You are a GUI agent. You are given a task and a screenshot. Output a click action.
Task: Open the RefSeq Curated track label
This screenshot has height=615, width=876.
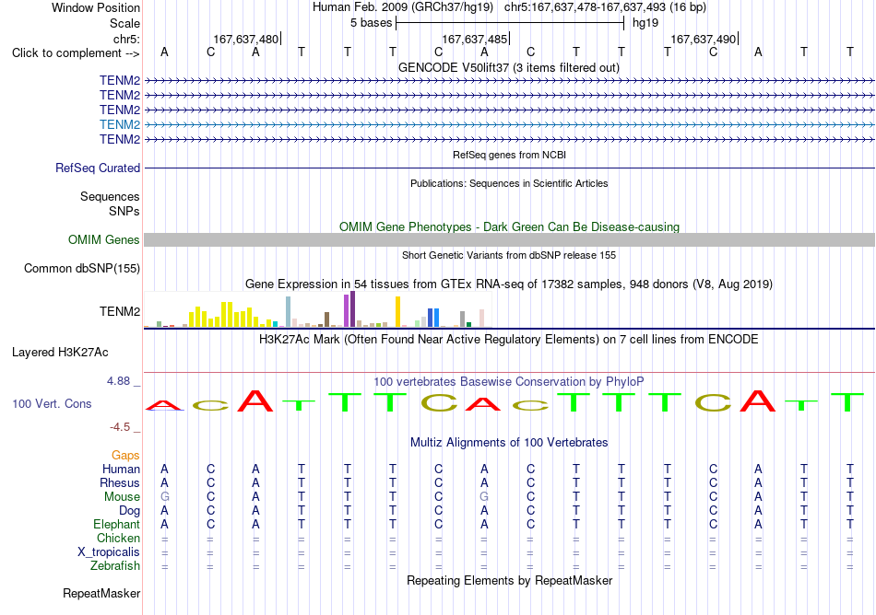point(98,168)
